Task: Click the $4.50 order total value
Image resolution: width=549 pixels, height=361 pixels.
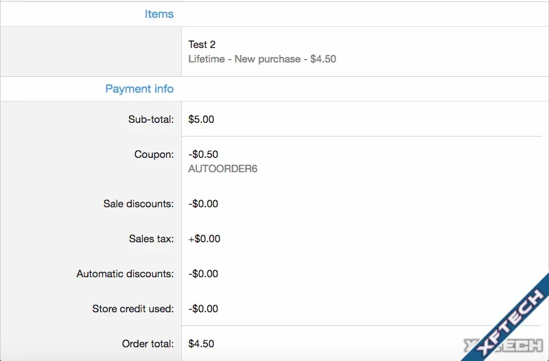Action: 201,344
